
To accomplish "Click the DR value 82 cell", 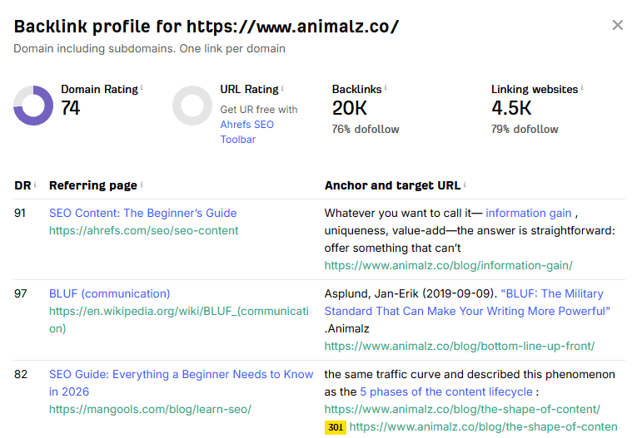I will click(21, 374).
